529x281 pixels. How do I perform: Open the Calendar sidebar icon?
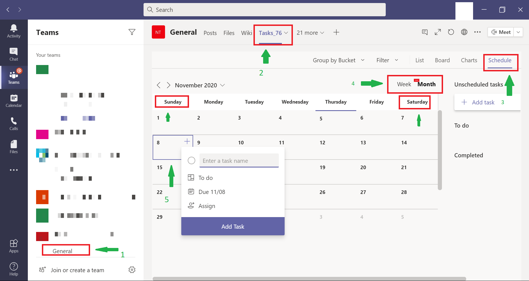(x=14, y=101)
